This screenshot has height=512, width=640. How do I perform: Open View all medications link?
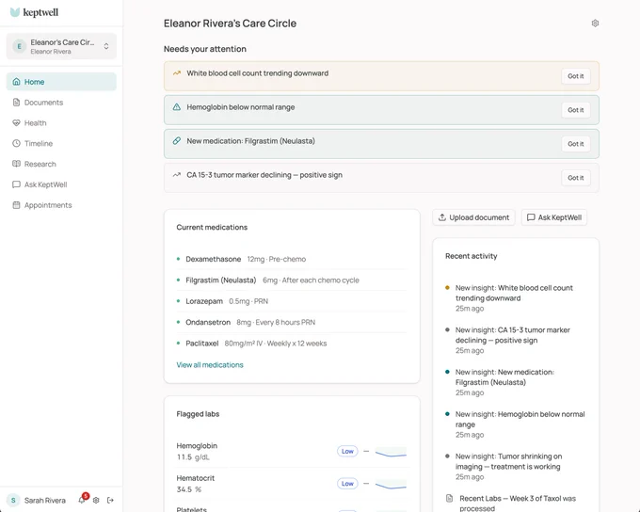point(210,365)
